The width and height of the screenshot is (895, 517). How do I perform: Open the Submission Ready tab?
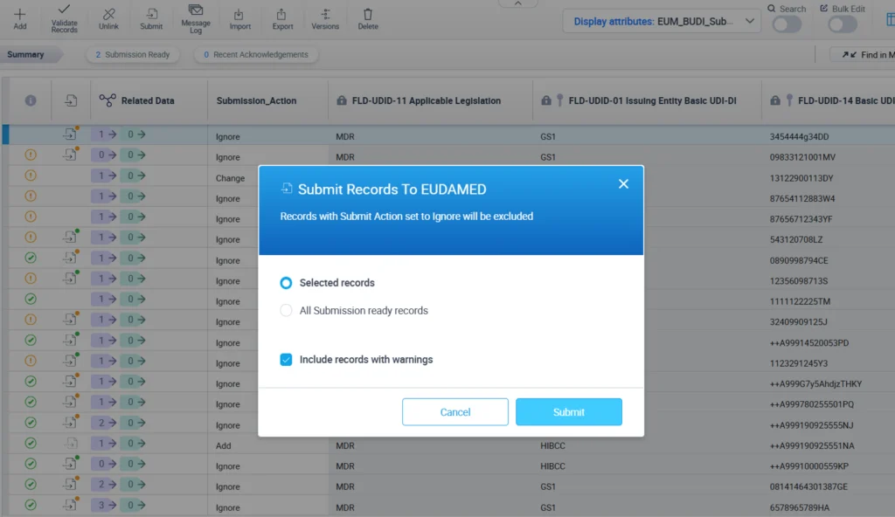(x=133, y=55)
